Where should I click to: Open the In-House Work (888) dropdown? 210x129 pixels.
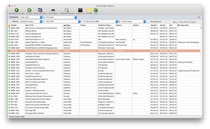pyautogui.click(x=100, y=21)
